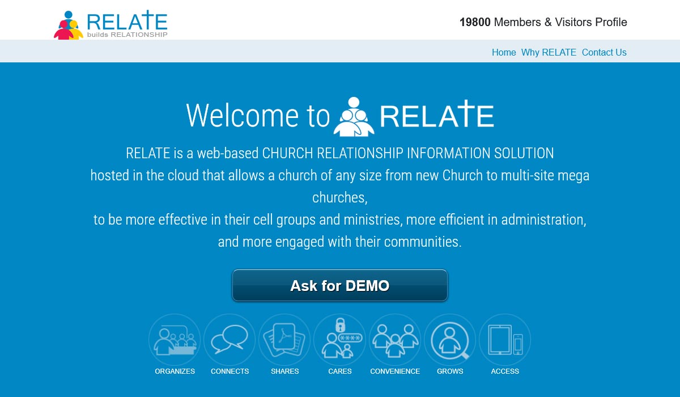Click the 'GROWS' label text
The width and height of the screenshot is (680, 397).
(x=450, y=371)
